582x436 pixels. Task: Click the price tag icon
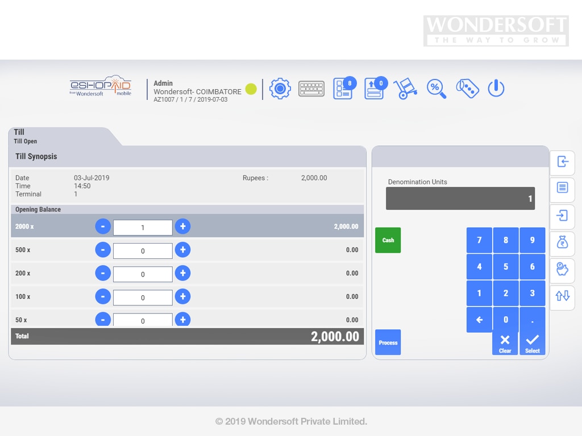coord(467,89)
